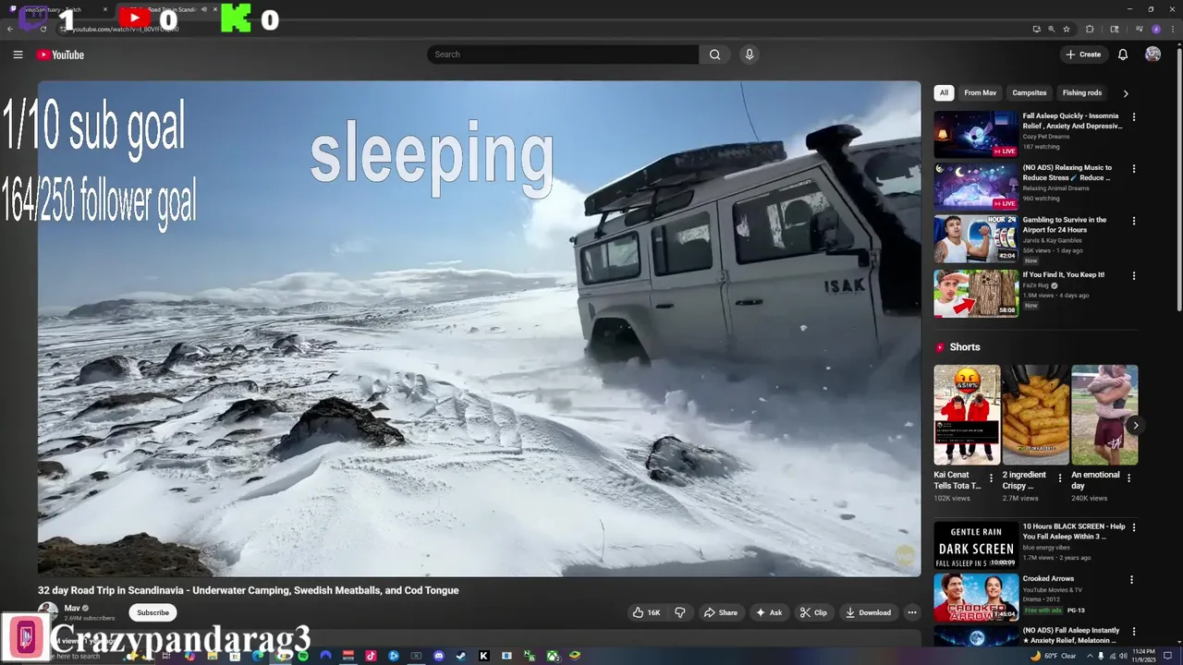Open more actions ellipsis under video
Viewport: 1183px width, 665px height.
pos(912,612)
